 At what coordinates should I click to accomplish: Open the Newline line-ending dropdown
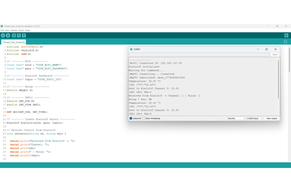pos(236,118)
